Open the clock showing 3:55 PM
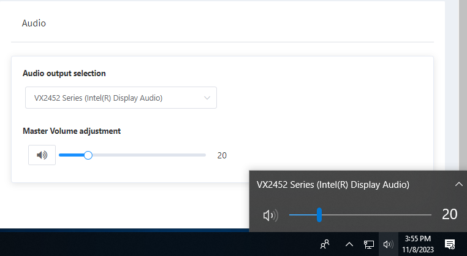This screenshot has width=467, height=256. click(418, 244)
